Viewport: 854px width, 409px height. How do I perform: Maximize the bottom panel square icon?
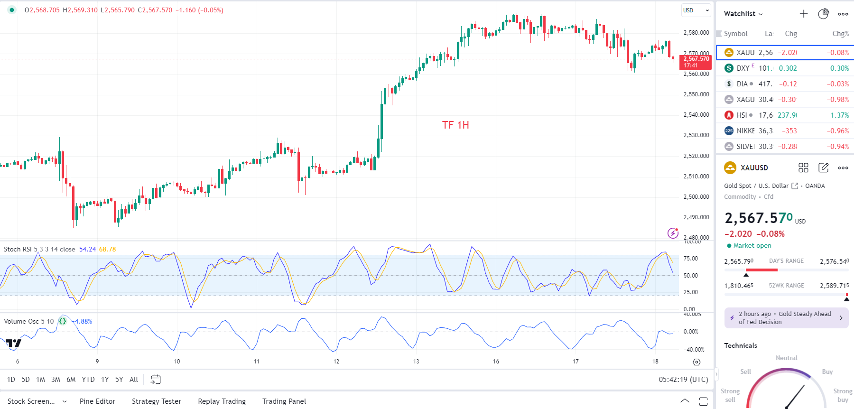703,401
